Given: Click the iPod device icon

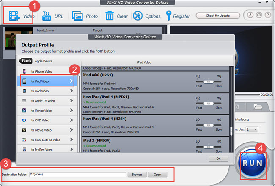Looking at the screenshot, I should pyautogui.click(x=25, y=91).
